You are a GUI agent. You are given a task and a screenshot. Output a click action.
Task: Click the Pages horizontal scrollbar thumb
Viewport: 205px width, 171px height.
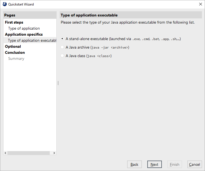coord(29,153)
